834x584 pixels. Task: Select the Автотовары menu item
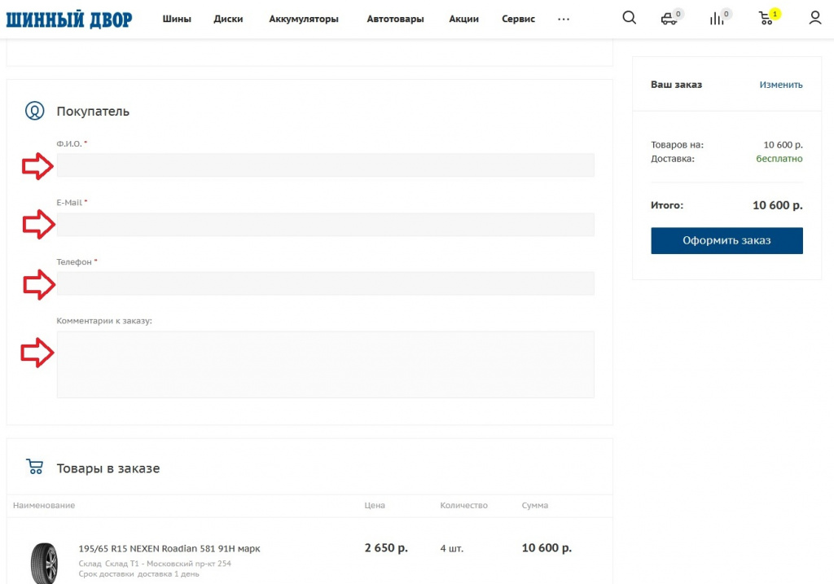395,19
